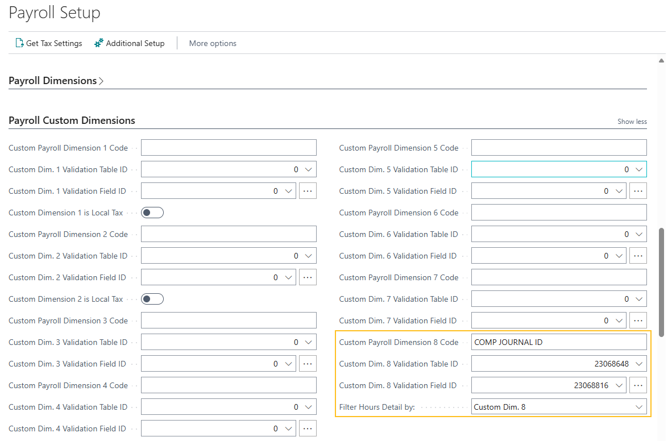Open the More options menu
The image size is (672, 441).
(x=212, y=43)
